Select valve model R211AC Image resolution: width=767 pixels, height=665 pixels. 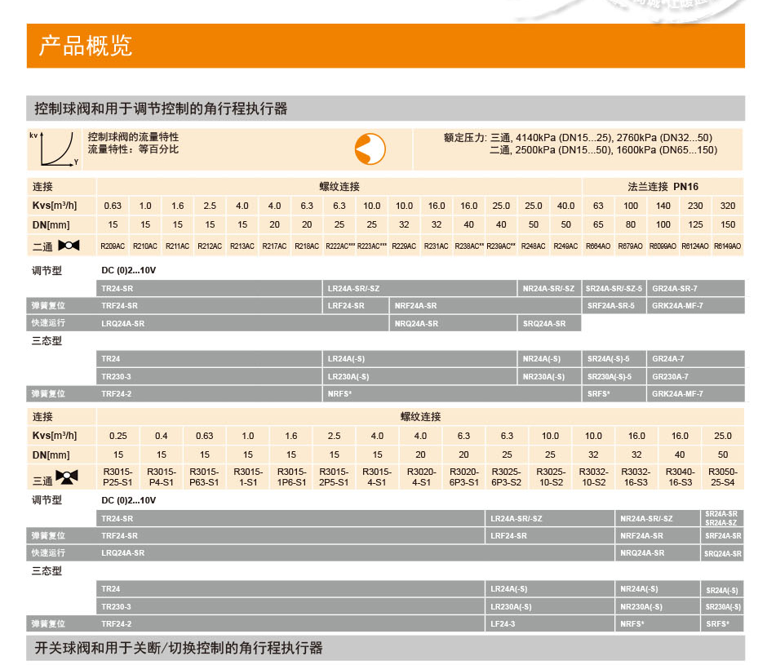(178, 246)
